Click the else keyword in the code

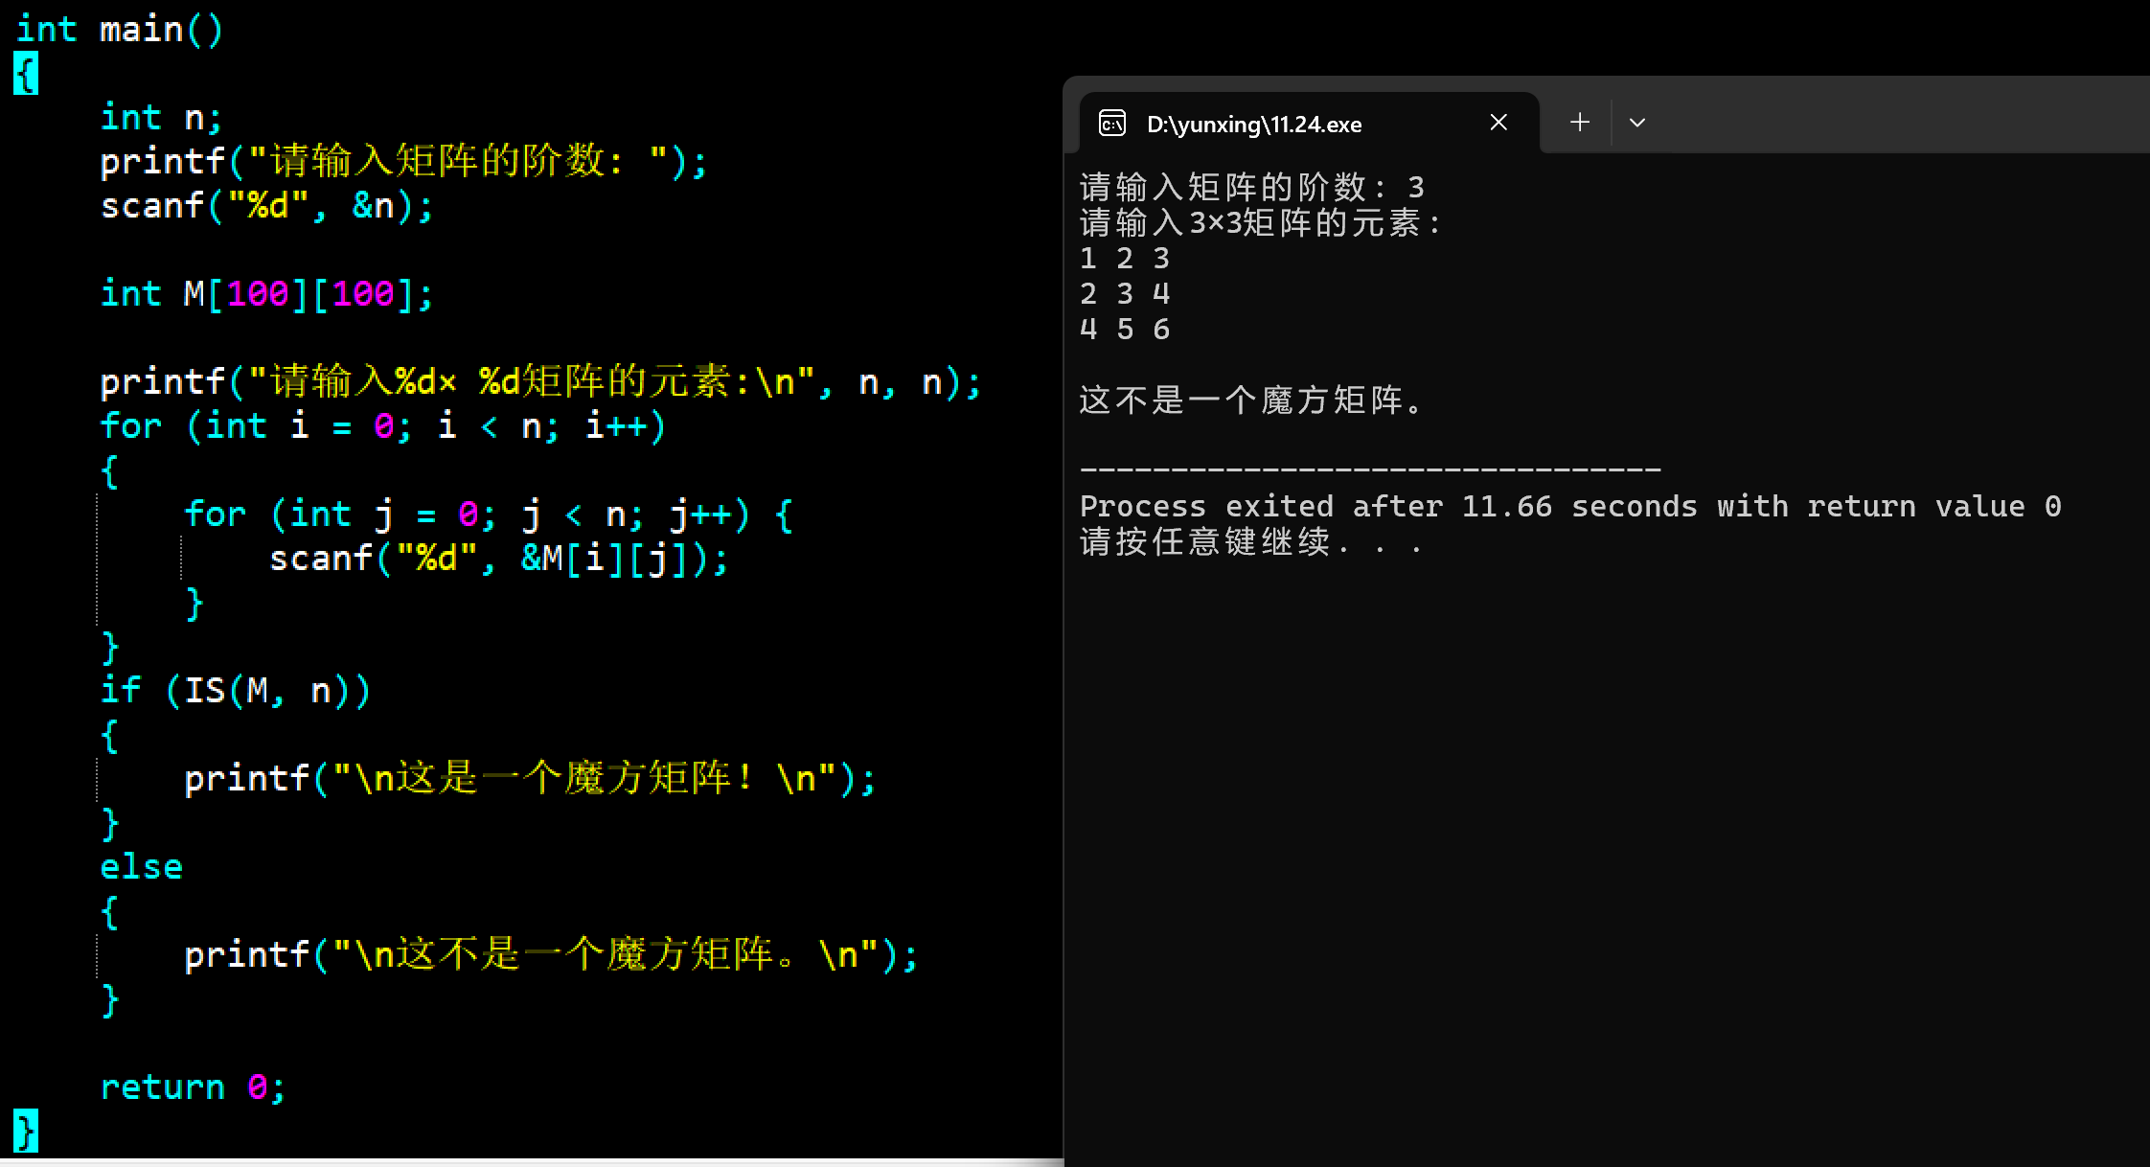(140, 865)
